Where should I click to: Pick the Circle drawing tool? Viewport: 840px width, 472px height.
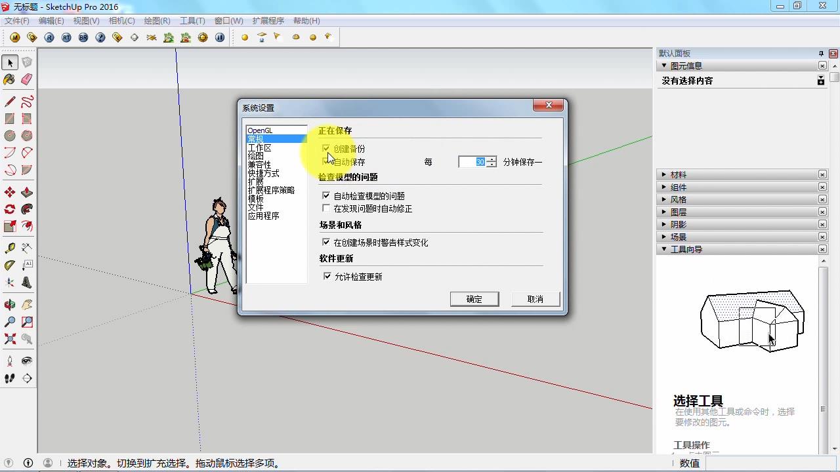pos(10,136)
